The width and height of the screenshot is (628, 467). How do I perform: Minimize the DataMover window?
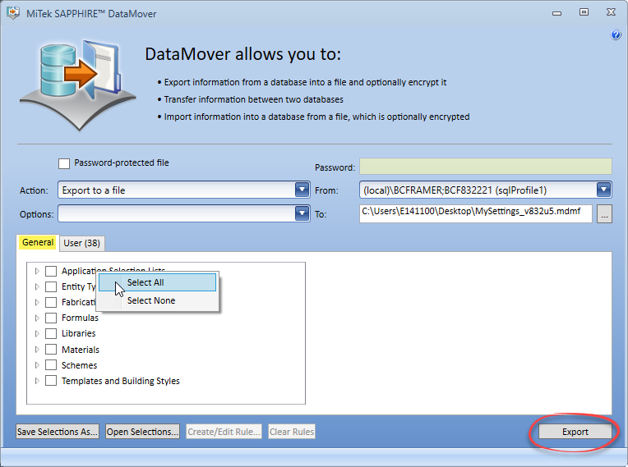coord(556,13)
